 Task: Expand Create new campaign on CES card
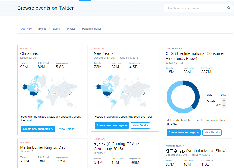183,132
